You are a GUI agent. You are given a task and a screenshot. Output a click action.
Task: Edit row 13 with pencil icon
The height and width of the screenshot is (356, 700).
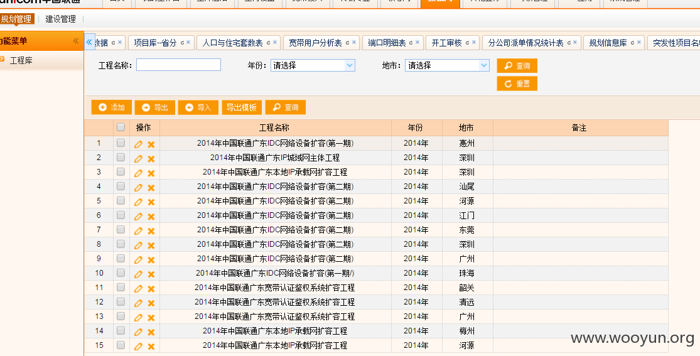click(138, 317)
